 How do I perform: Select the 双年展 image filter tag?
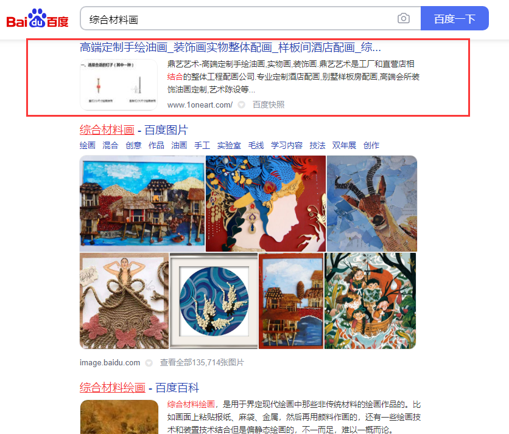(x=344, y=145)
